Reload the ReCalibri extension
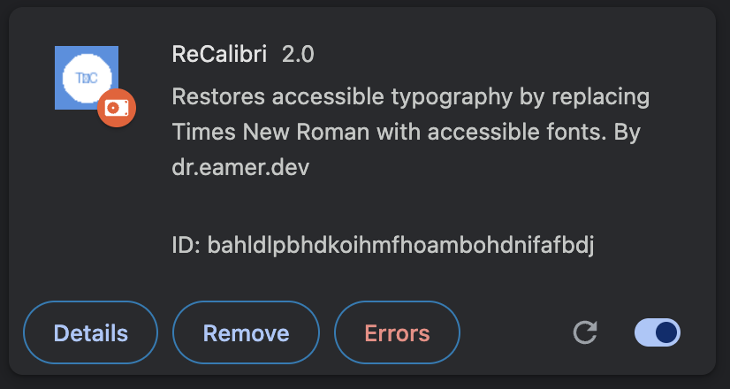The height and width of the screenshot is (389, 730). pos(585,332)
